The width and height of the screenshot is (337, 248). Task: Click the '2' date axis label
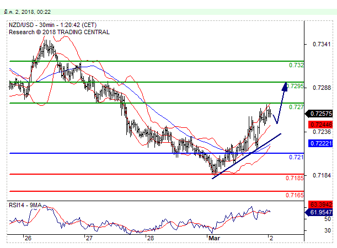(271, 238)
